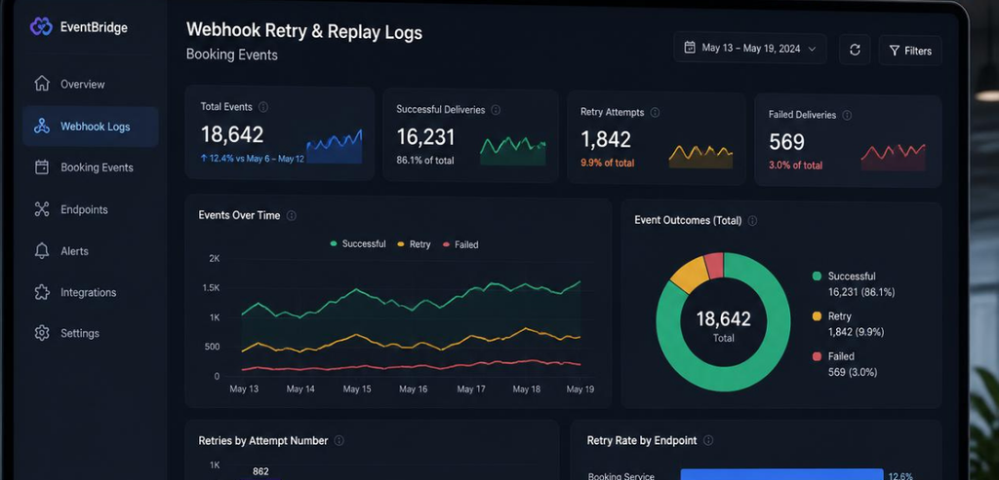Go to Alerts page
Screen dimensions: 999x480
click(74, 251)
